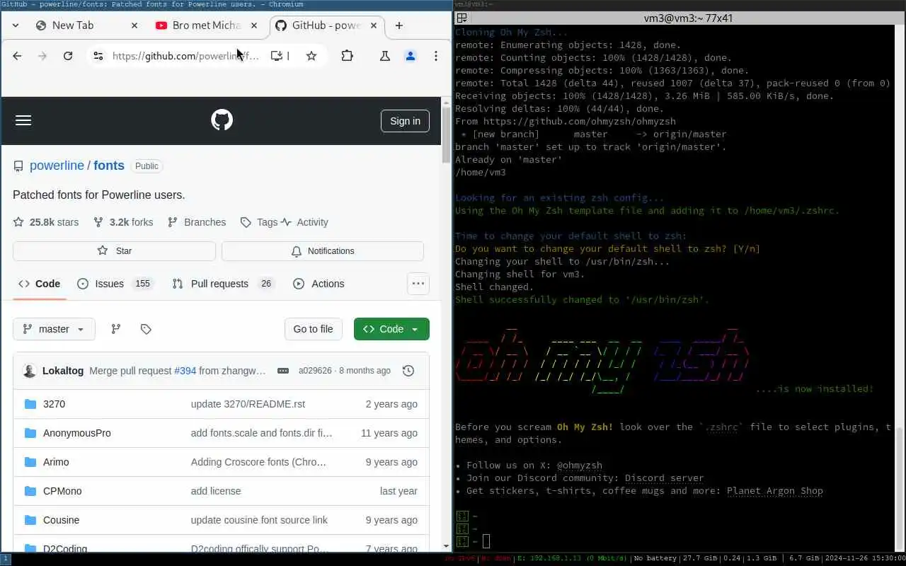Click the @ohmyzsh link in terminal
Screen dimensions: 906x566
click(x=580, y=466)
